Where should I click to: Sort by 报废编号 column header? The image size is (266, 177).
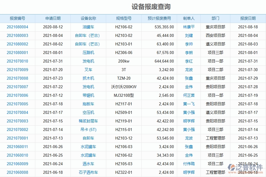coord(18,18)
